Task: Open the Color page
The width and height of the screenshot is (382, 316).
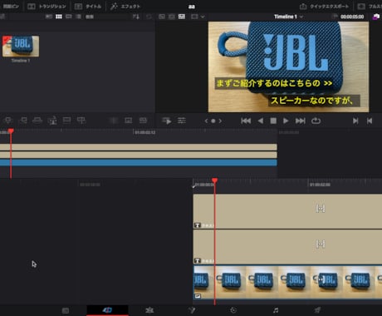Action: pos(233,310)
